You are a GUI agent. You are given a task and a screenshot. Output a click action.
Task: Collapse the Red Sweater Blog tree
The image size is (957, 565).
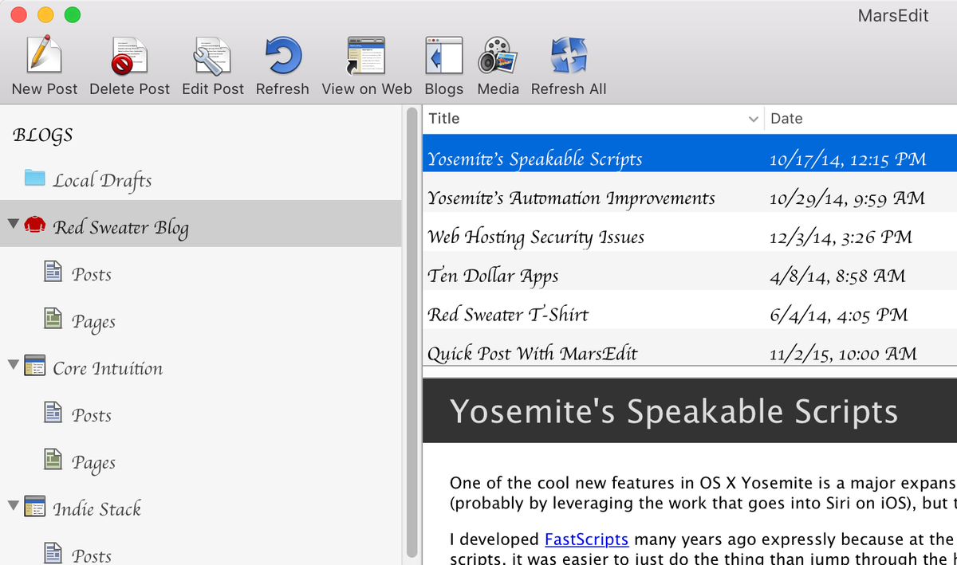coord(13,224)
